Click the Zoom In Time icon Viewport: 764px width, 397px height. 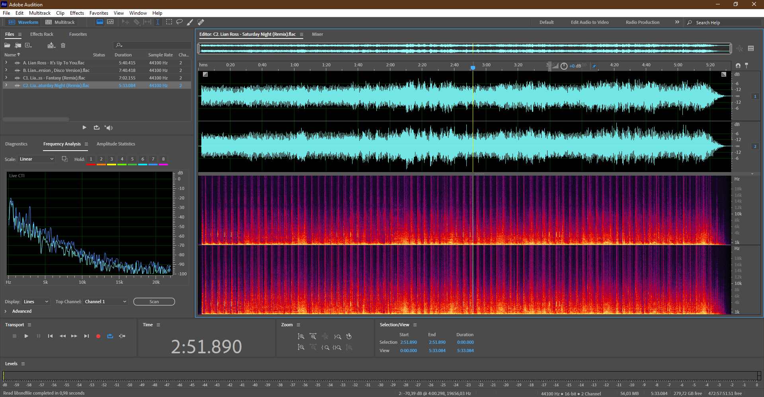pyautogui.click(x=313, y=337)
